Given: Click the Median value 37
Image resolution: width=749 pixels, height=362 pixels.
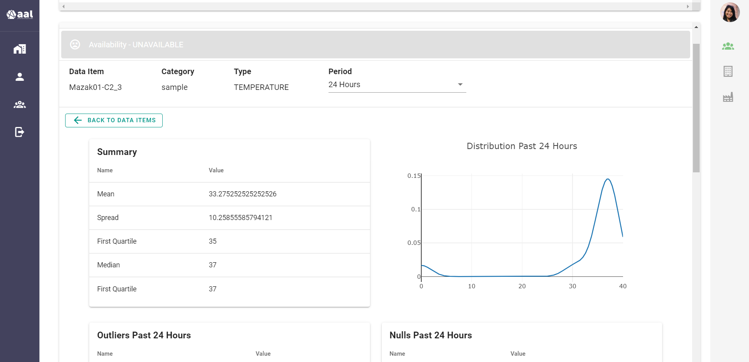Looking at the screenshot, I should coord(212,265).
